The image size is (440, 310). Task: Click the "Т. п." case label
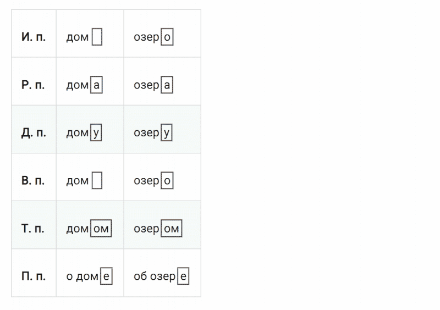click(34, 229)
